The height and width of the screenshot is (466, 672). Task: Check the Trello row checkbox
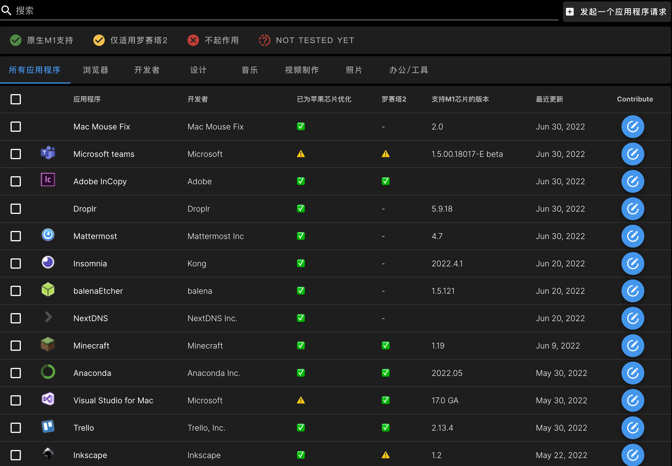[x=16, y=428]
